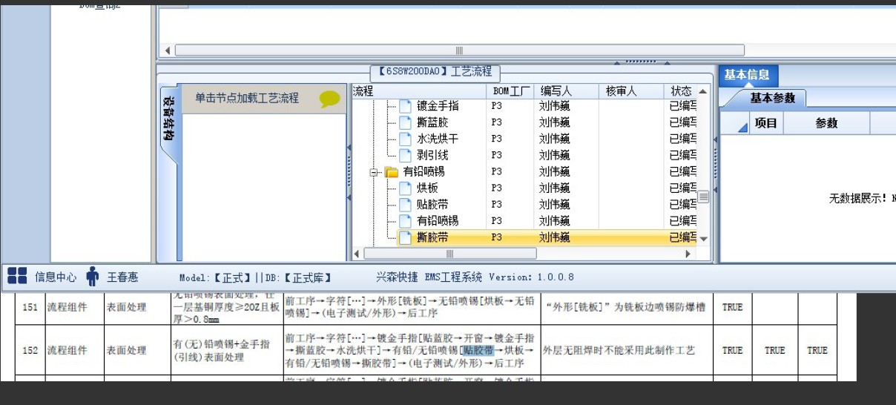
Task: Click the folder icon of 有铅喷锡 group
Action: click(x=392, y=172)
